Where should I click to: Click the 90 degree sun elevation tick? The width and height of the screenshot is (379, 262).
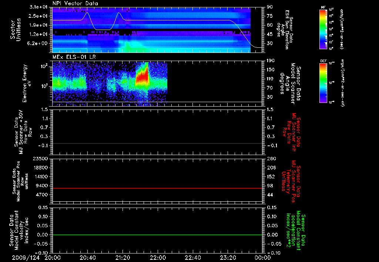[269, 7]
